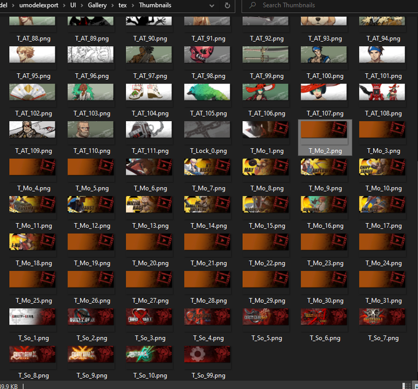Click the T_AT_111.png file name
This screenshot has width=418, height=389.
tap(151, 151)
